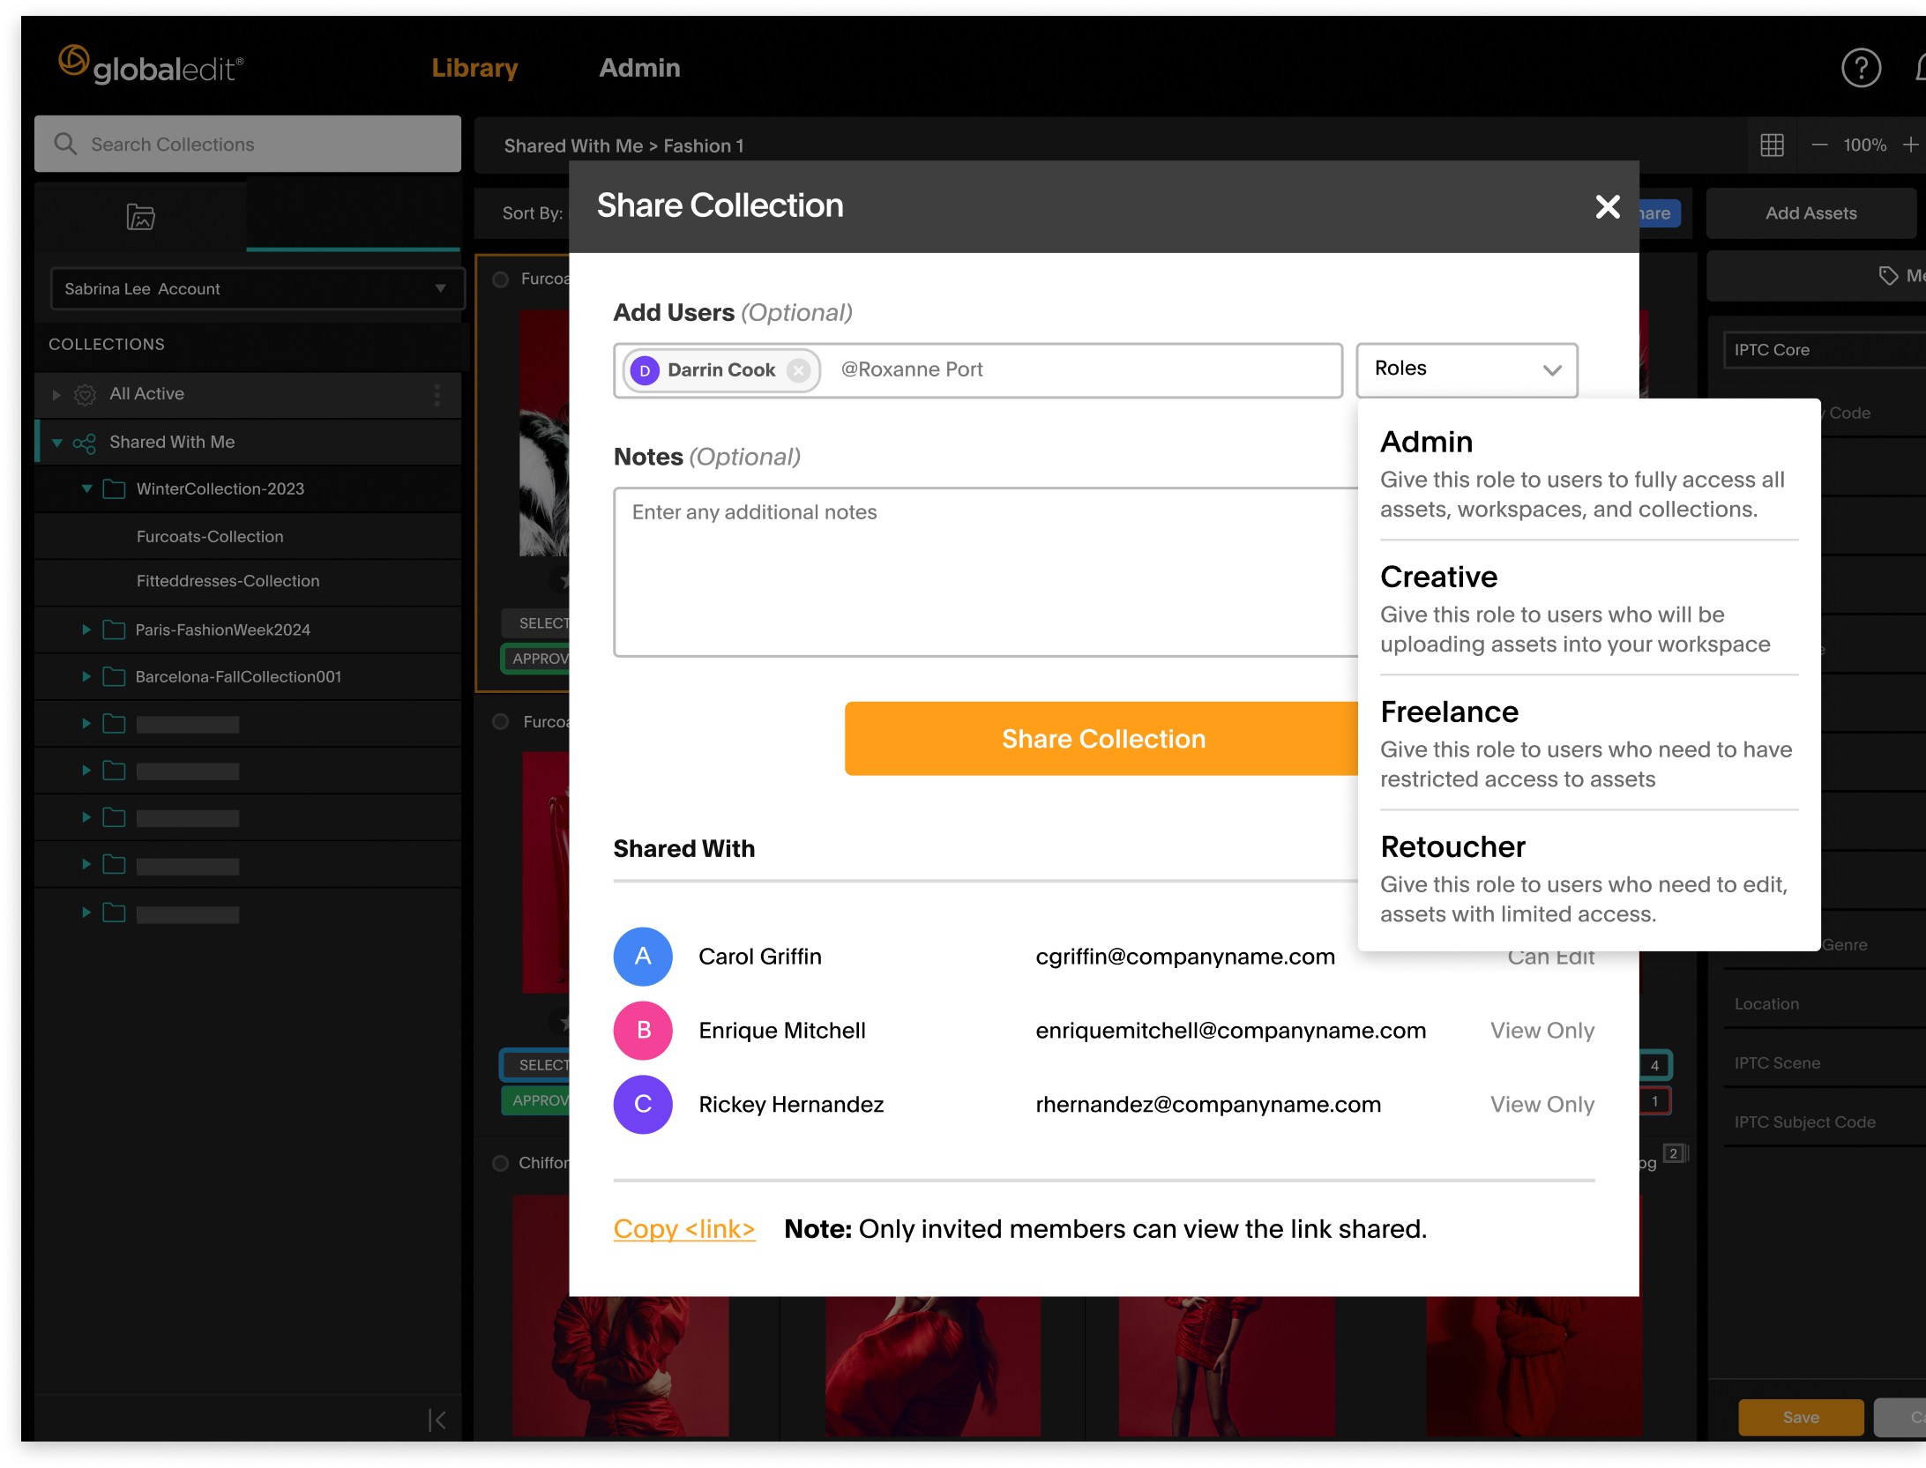Open the Roles dropdown
Viewport: 1926px width, 1468px height.
pos(1467,369)
